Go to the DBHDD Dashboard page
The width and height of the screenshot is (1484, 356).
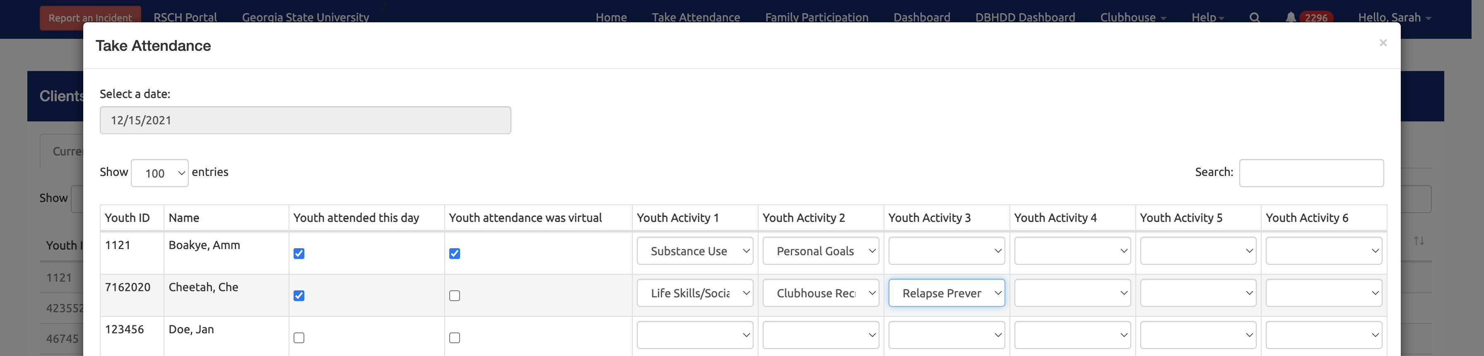pos(1025,17)
